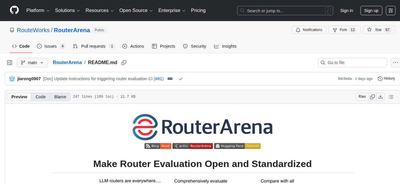Image resolution: width=400 pixels, height=184 pixels.
Task: Download the raw README file
Action: (x=381, y=97)
